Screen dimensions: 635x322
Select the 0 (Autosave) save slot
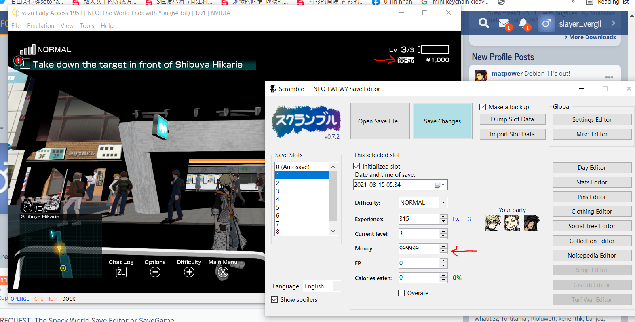pos(302,167)
